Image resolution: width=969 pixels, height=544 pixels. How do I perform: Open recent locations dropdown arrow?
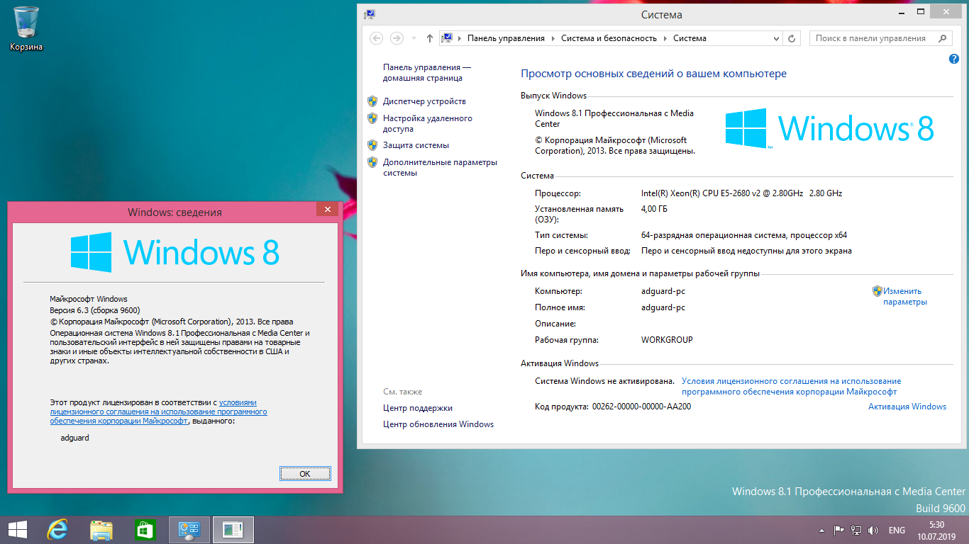[x=413, y=39]
